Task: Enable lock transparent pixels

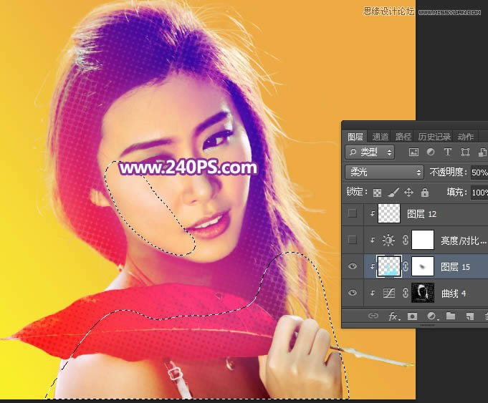Action: coord(378,193)
